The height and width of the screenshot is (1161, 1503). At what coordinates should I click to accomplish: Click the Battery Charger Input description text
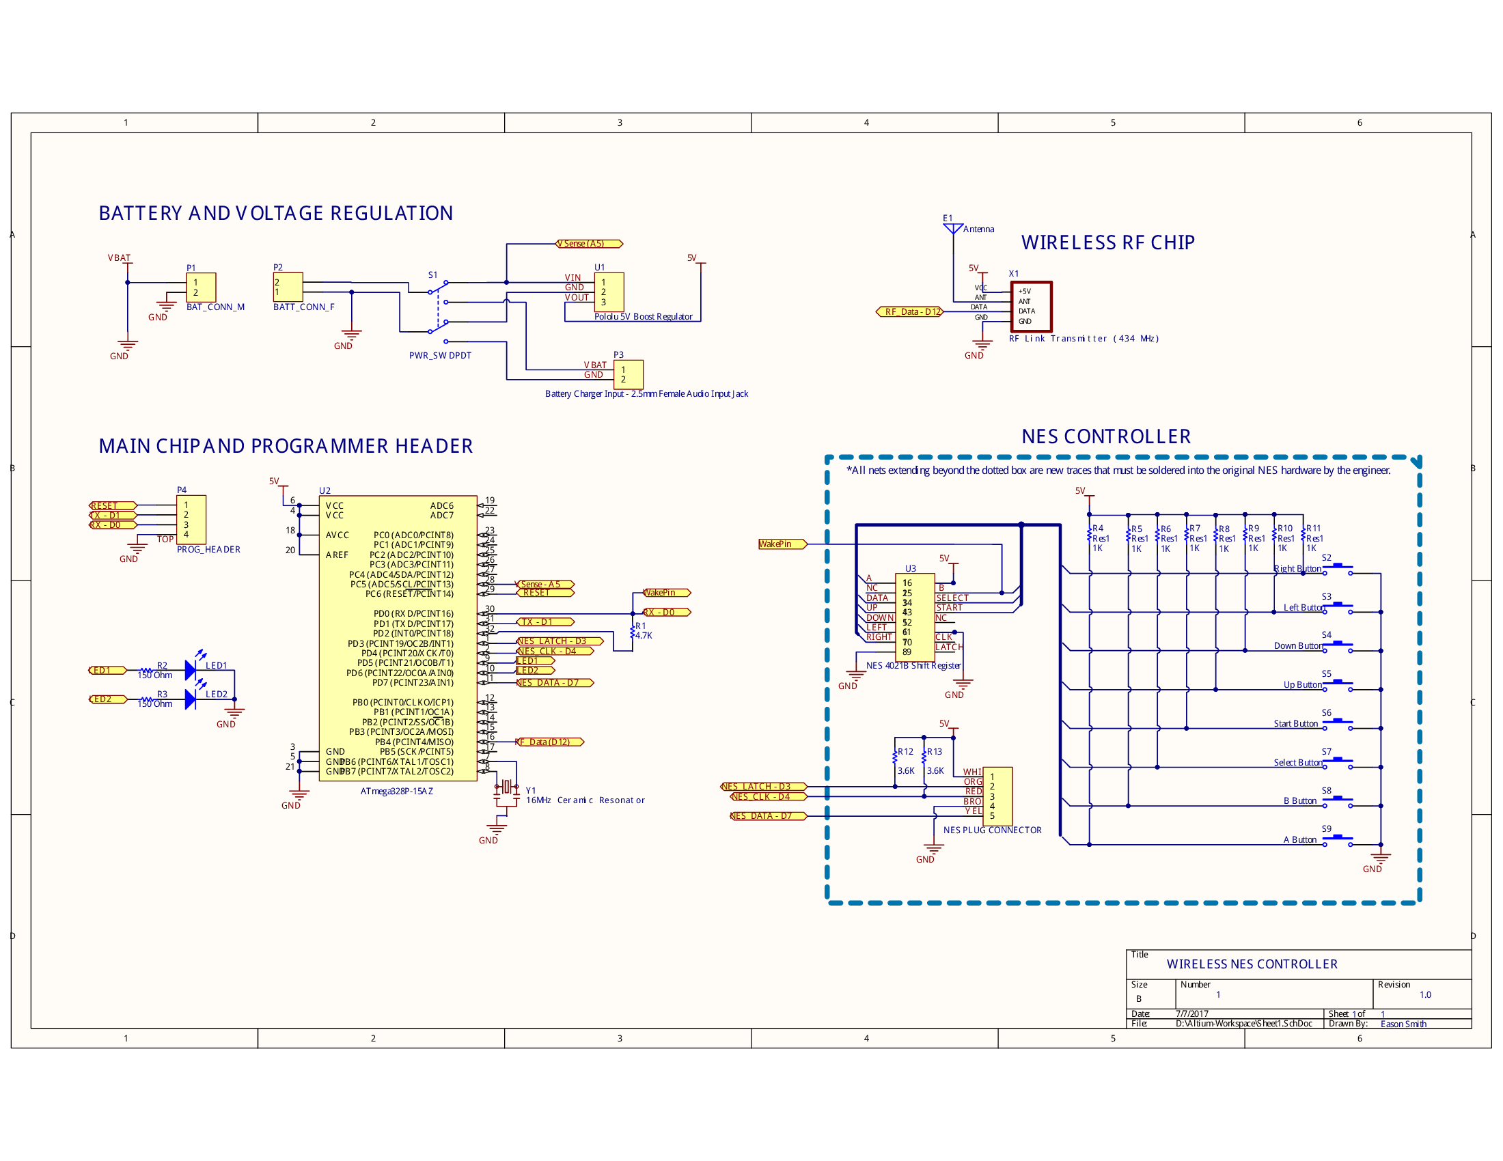pyautogui.click(x=646, y=394)
